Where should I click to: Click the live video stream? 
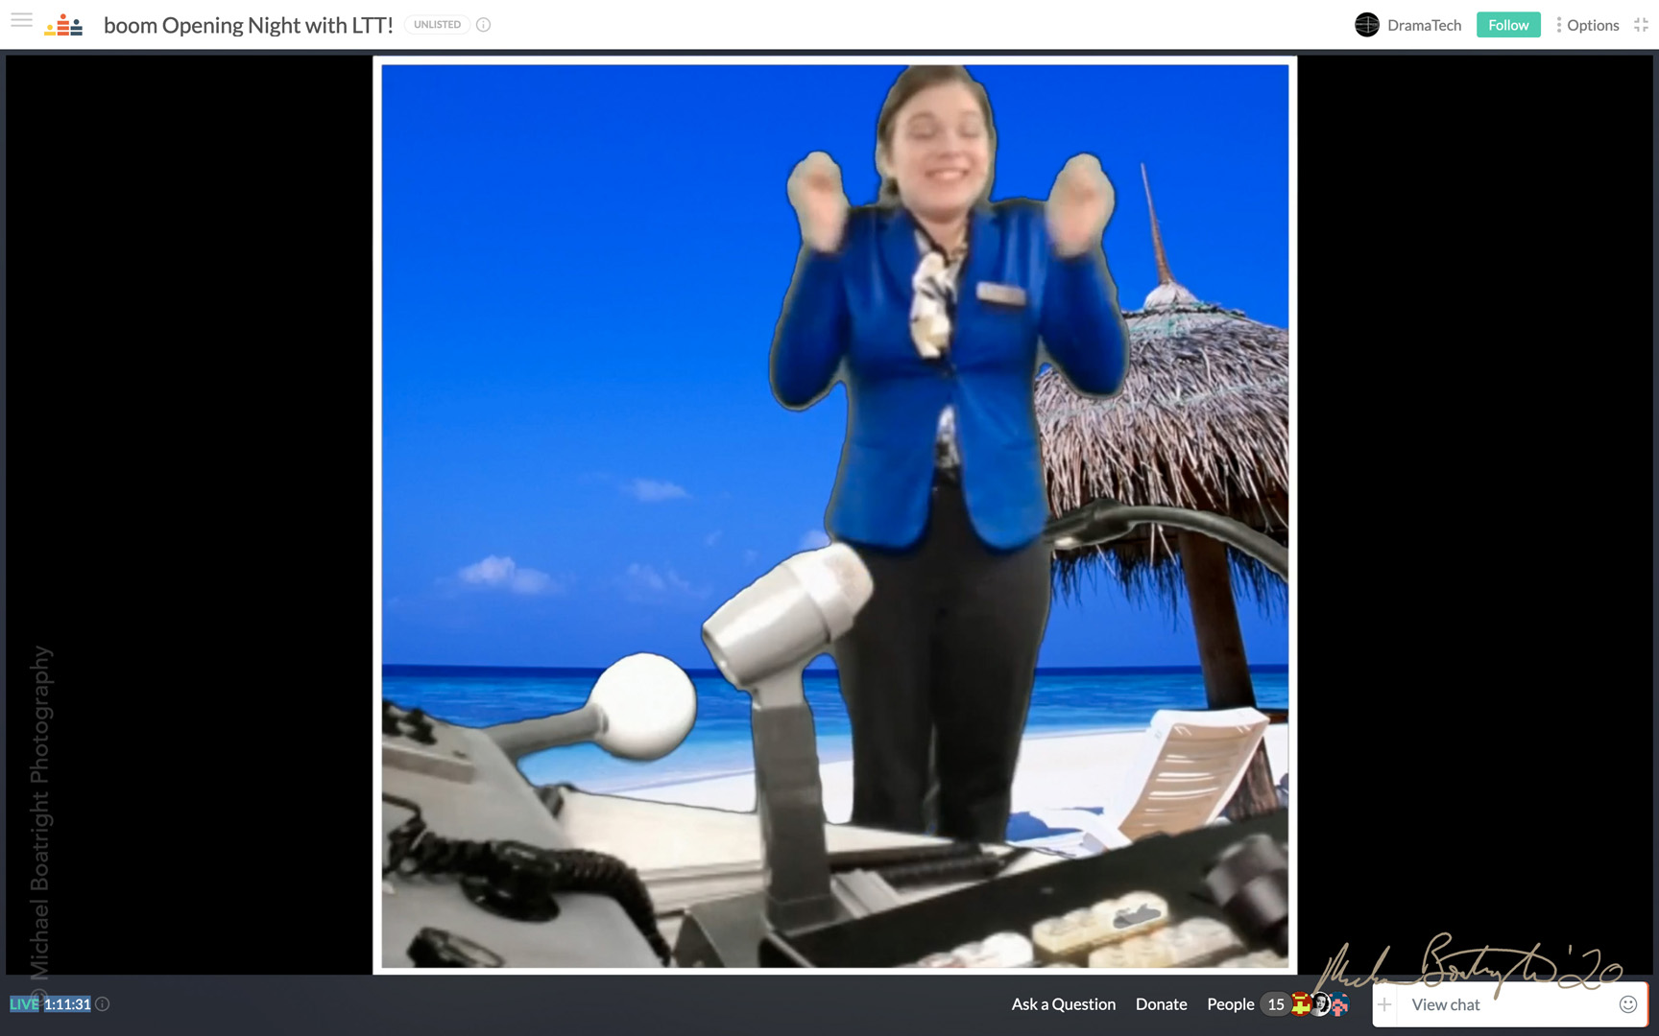(834, 515)
